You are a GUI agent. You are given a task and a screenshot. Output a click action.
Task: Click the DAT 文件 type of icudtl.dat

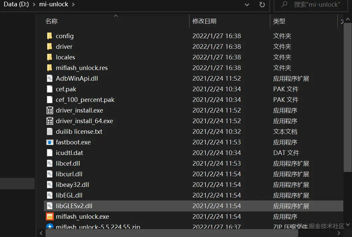tap(286, 153)
